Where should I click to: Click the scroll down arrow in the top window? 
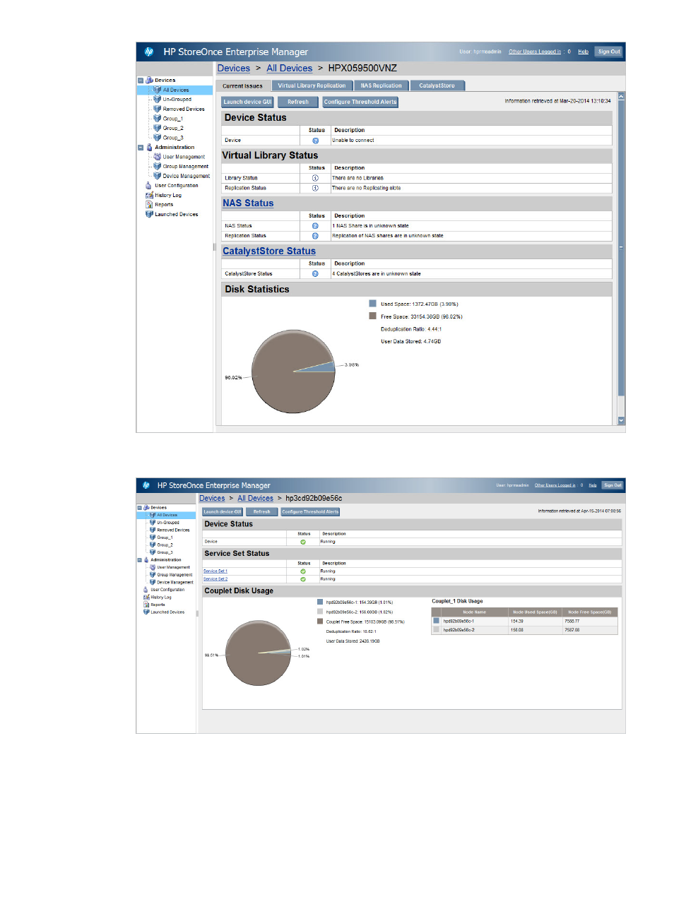(621, 420)
